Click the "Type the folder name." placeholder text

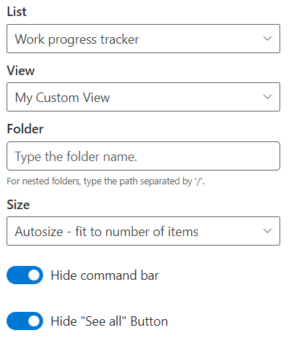tap(76, 157)
